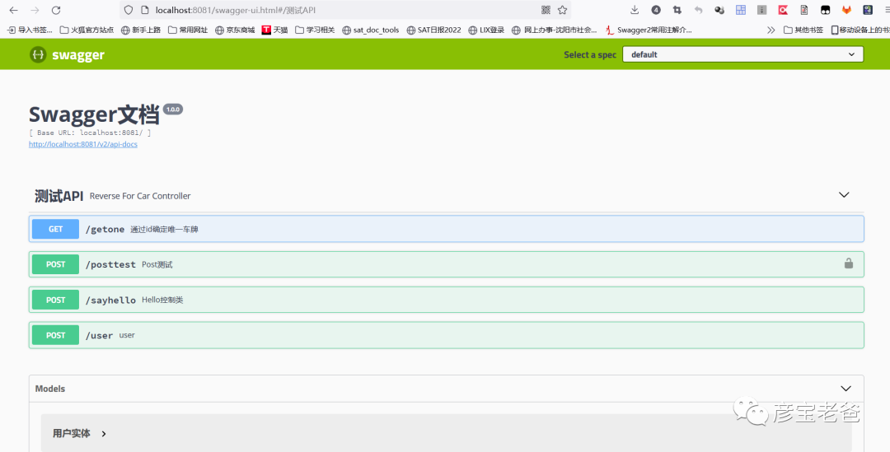Viewport: 890px width, 452px height.
Task: Open the SAT日报2022 bookmark
Action: pos(433,30)
